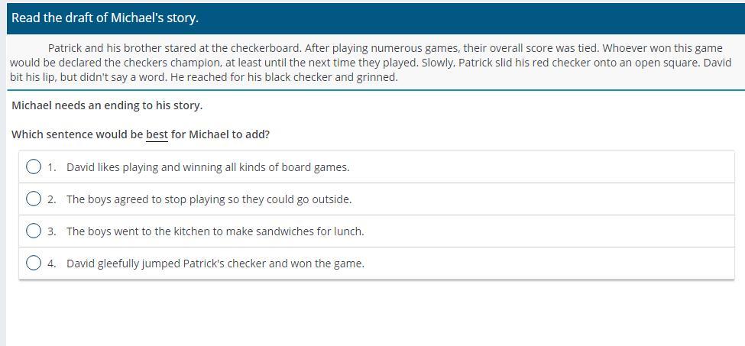This screenshot has width=745, height=346.
Task: Click the word "Patrick" starting the story passage
Action: [x=65, y=48]
